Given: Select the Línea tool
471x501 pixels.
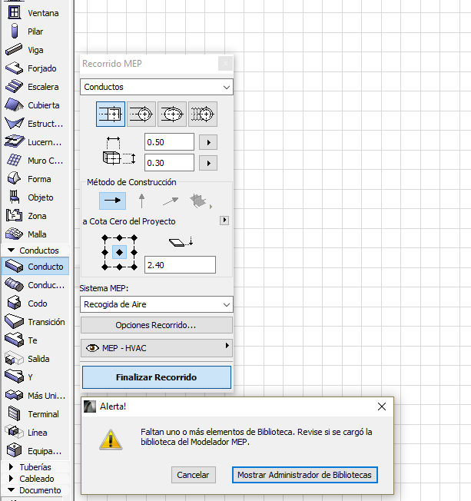Looking at the screenshot, I should (x=35, y=433).
